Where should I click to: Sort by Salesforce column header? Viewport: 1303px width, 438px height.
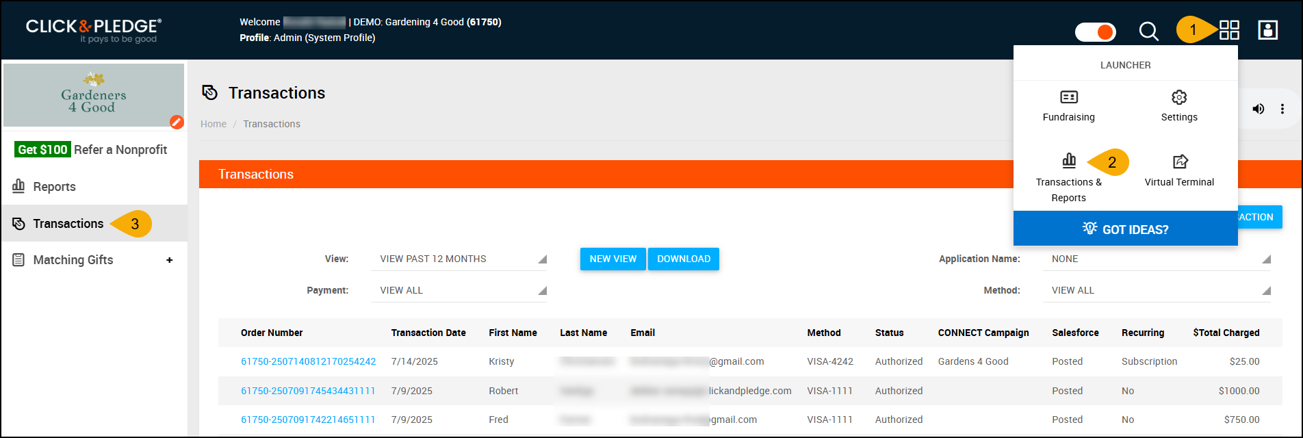click(1075, 333)
